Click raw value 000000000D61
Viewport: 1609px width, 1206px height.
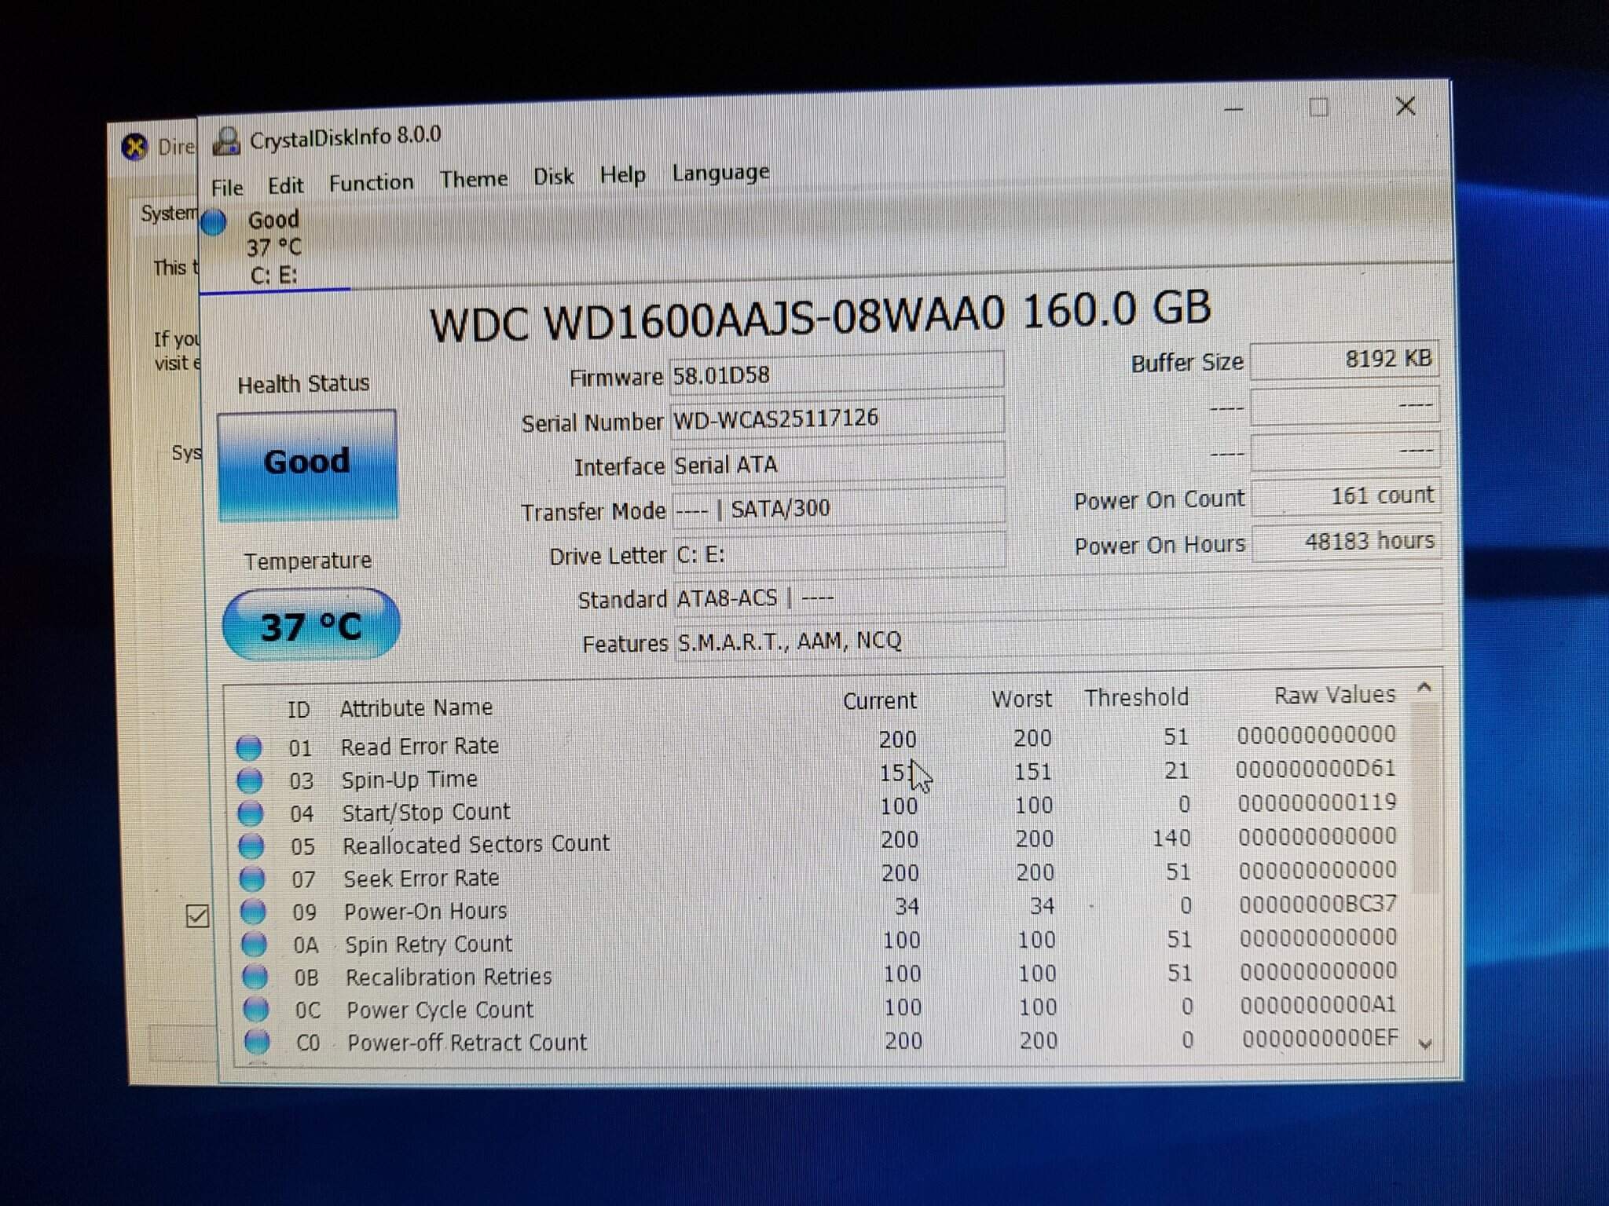(x=1315, y=769)
